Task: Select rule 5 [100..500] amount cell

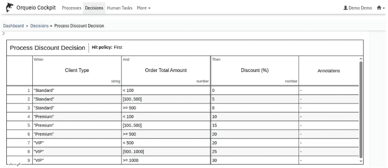Action: (166, 125)
